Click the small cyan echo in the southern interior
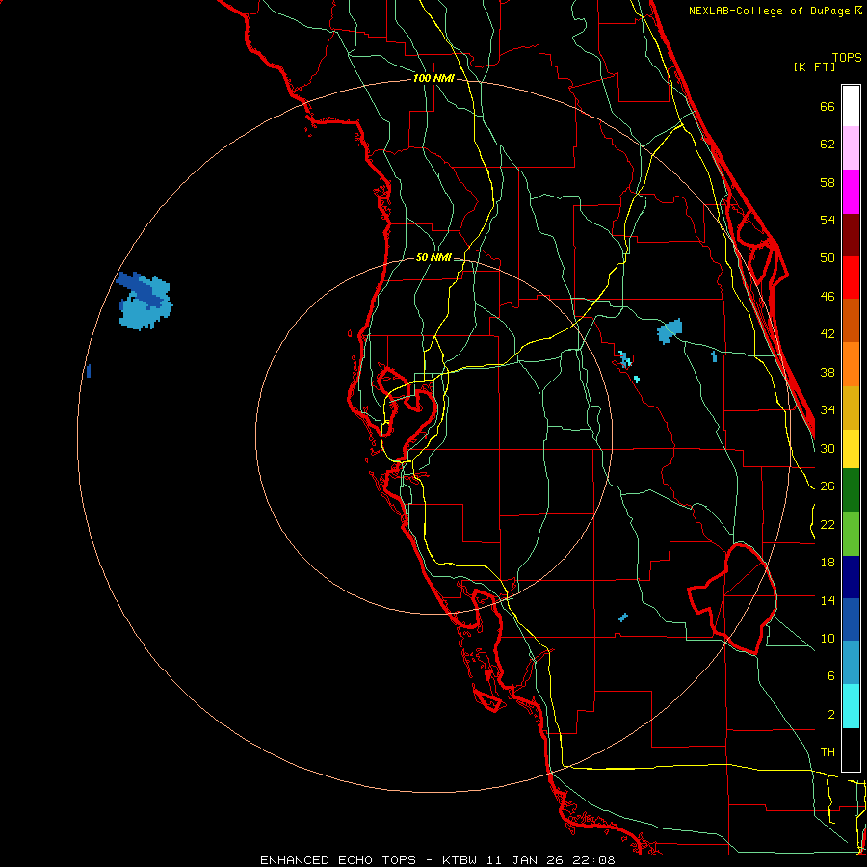This screenshot has height=867, width=867. (623, 617)
